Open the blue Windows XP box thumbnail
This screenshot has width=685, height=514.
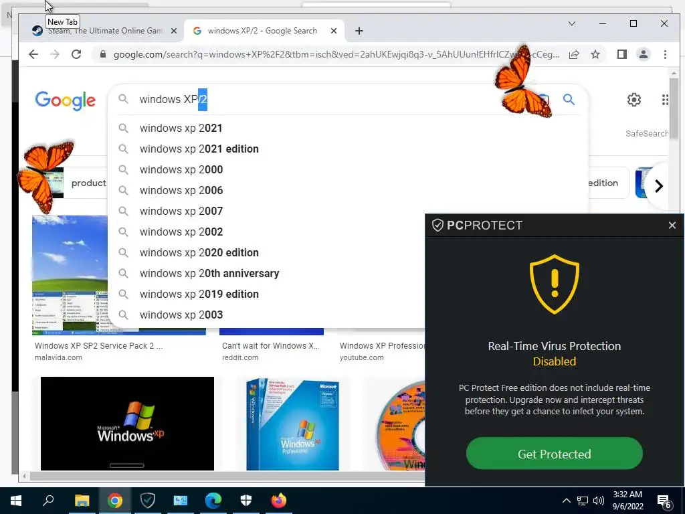[x=293, y=424]
